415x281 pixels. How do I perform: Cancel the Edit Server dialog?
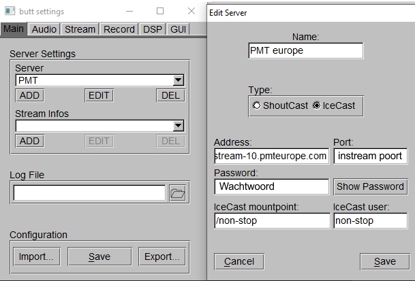(x=239, y=261)
